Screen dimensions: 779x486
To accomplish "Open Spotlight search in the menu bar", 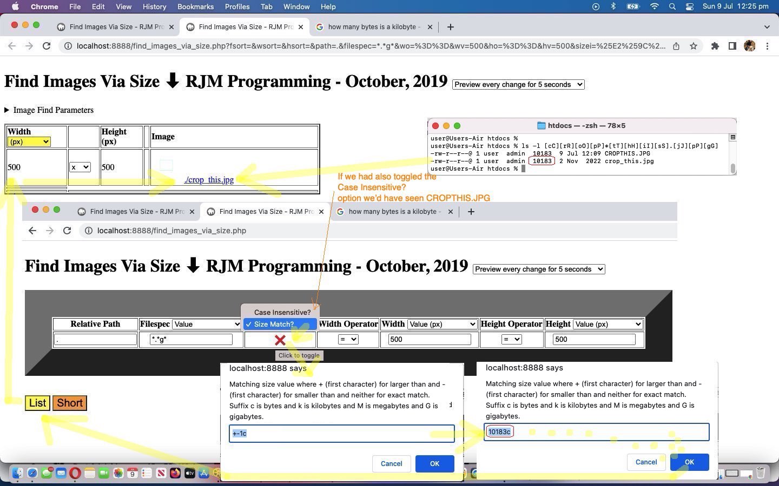I will coord(672,6).
